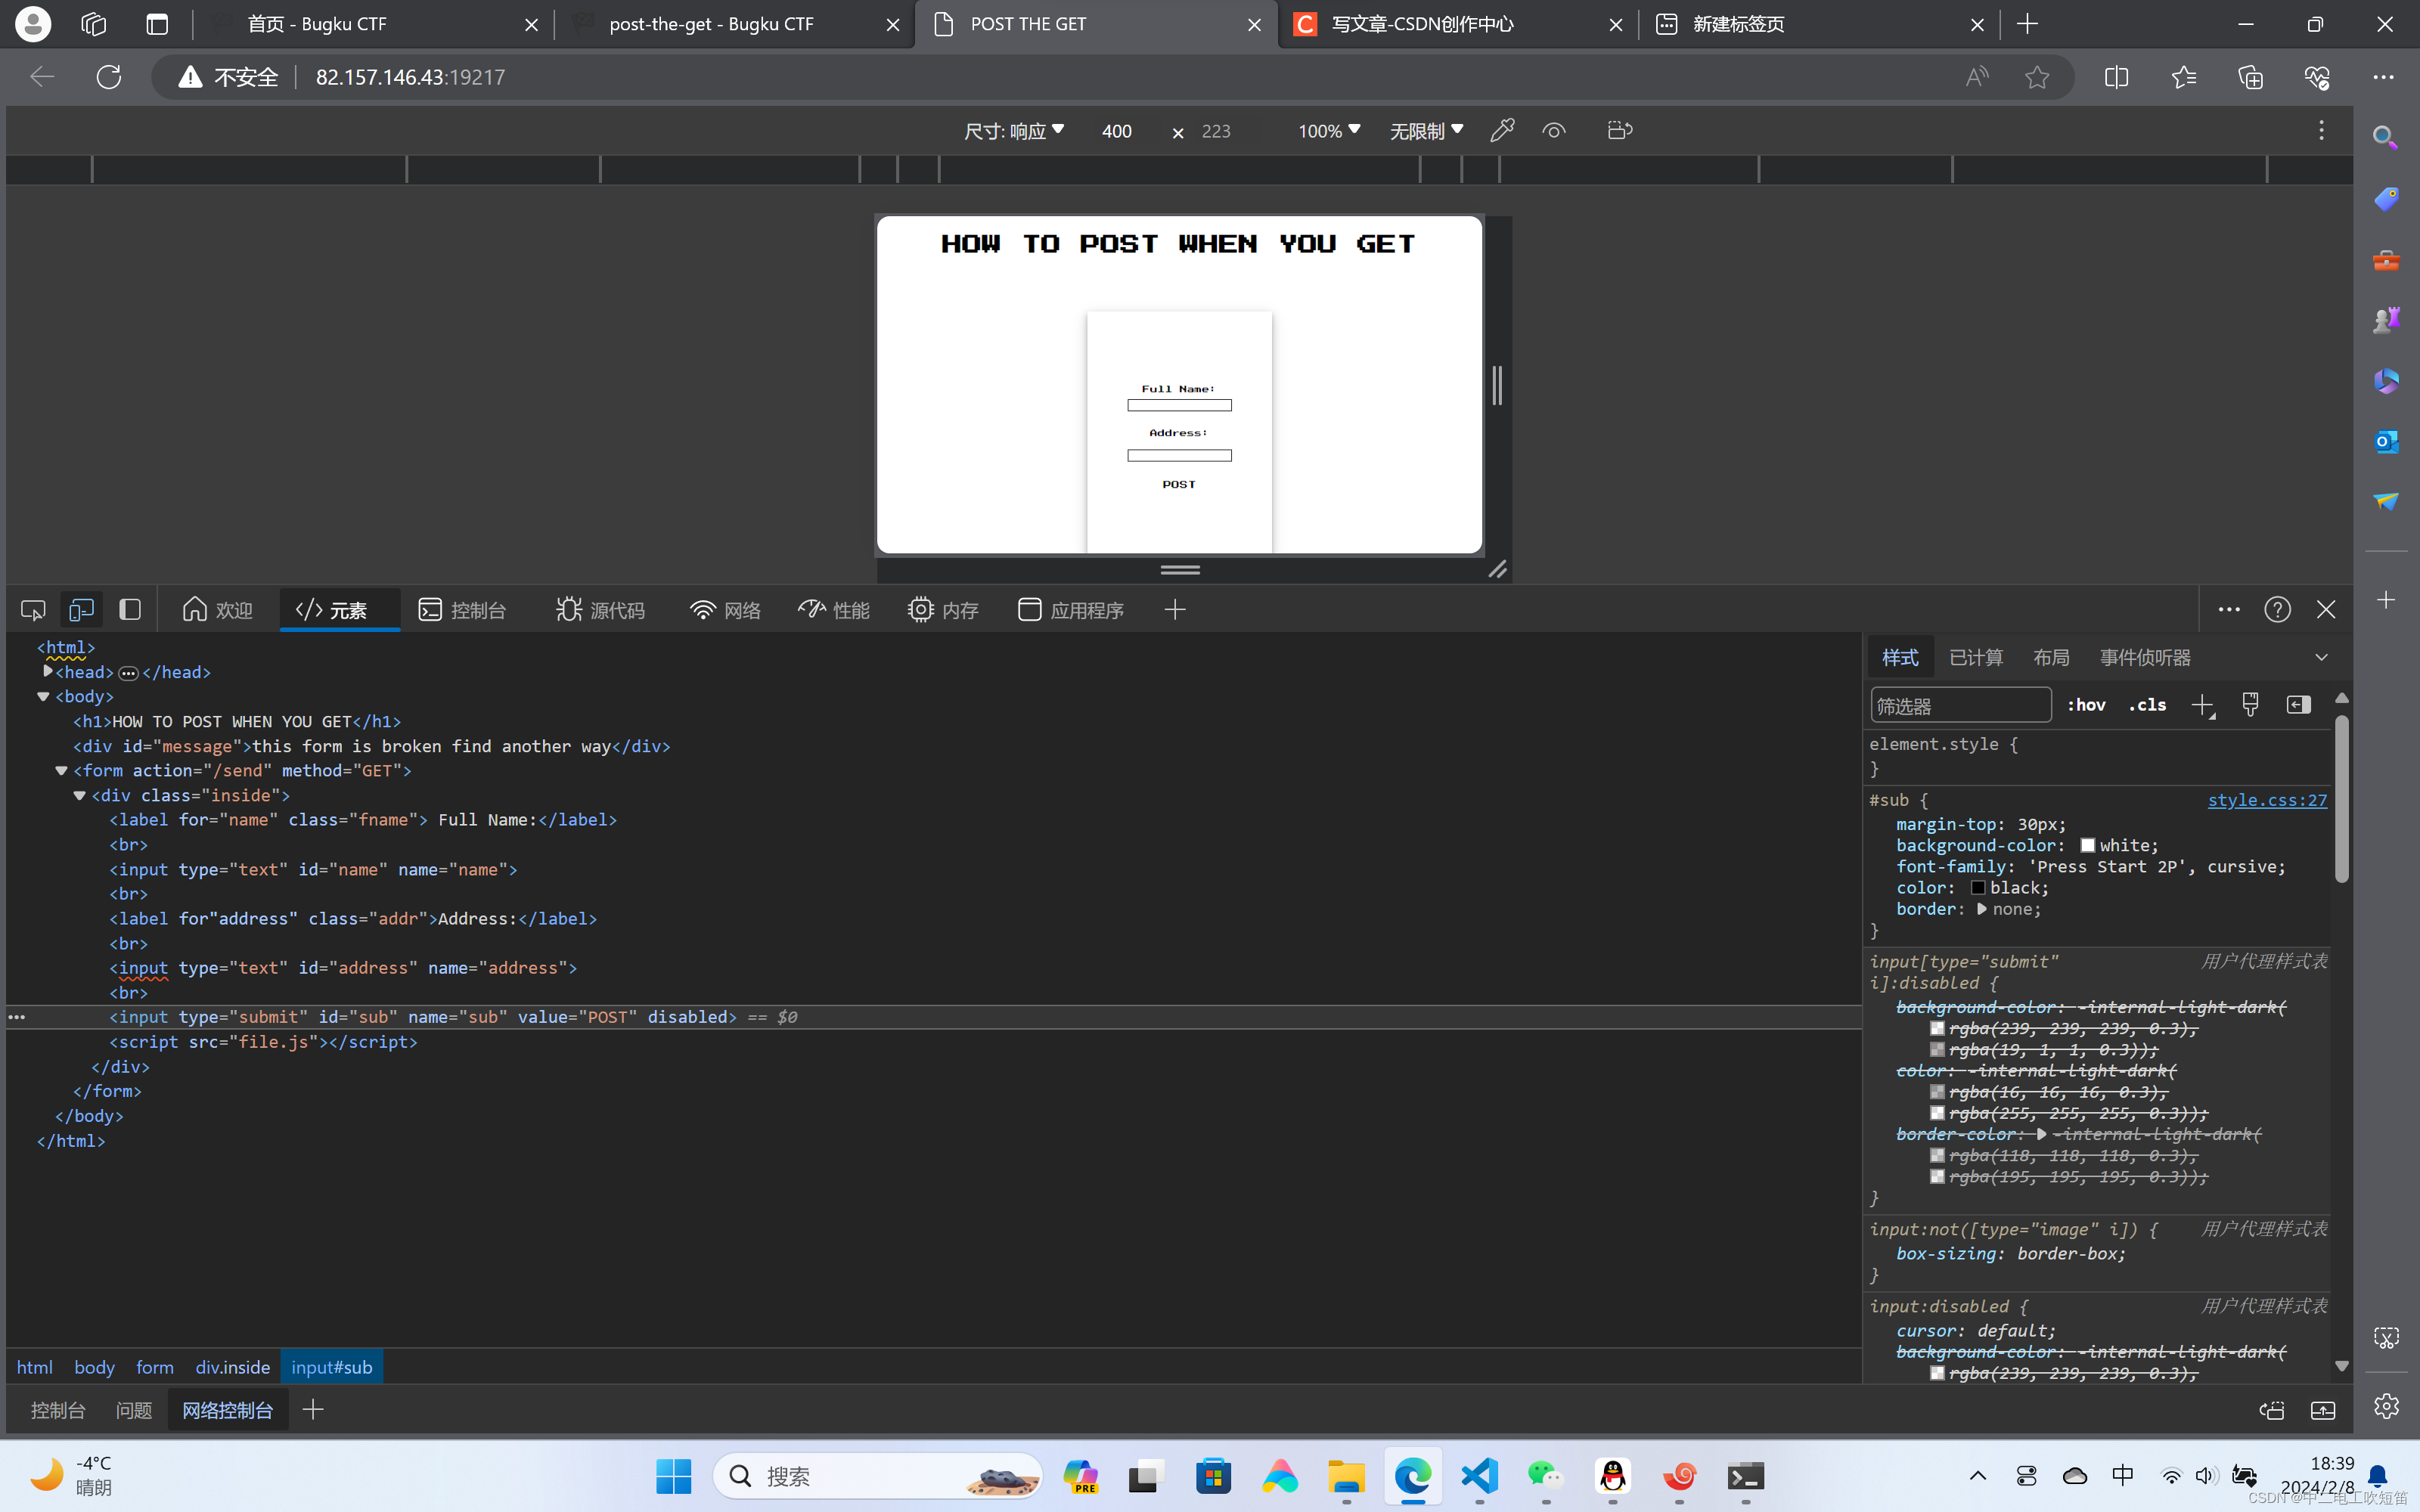The image size is (2420, 1512).
Task: Add more DevTools panels with plus icon
Action: click(1174, 609)
